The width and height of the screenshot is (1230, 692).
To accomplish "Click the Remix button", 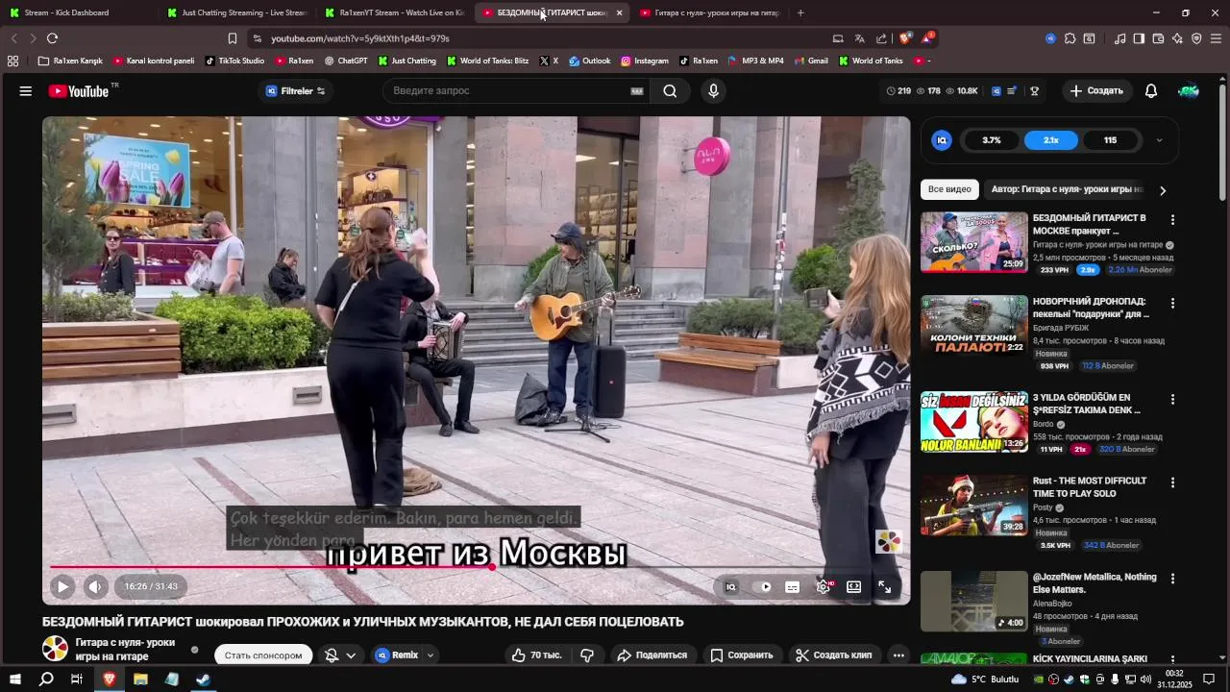I will tap(397, 655).
